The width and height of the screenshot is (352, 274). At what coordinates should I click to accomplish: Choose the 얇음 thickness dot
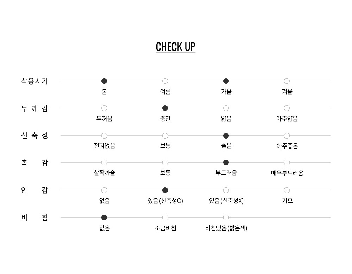pos(226,108)
